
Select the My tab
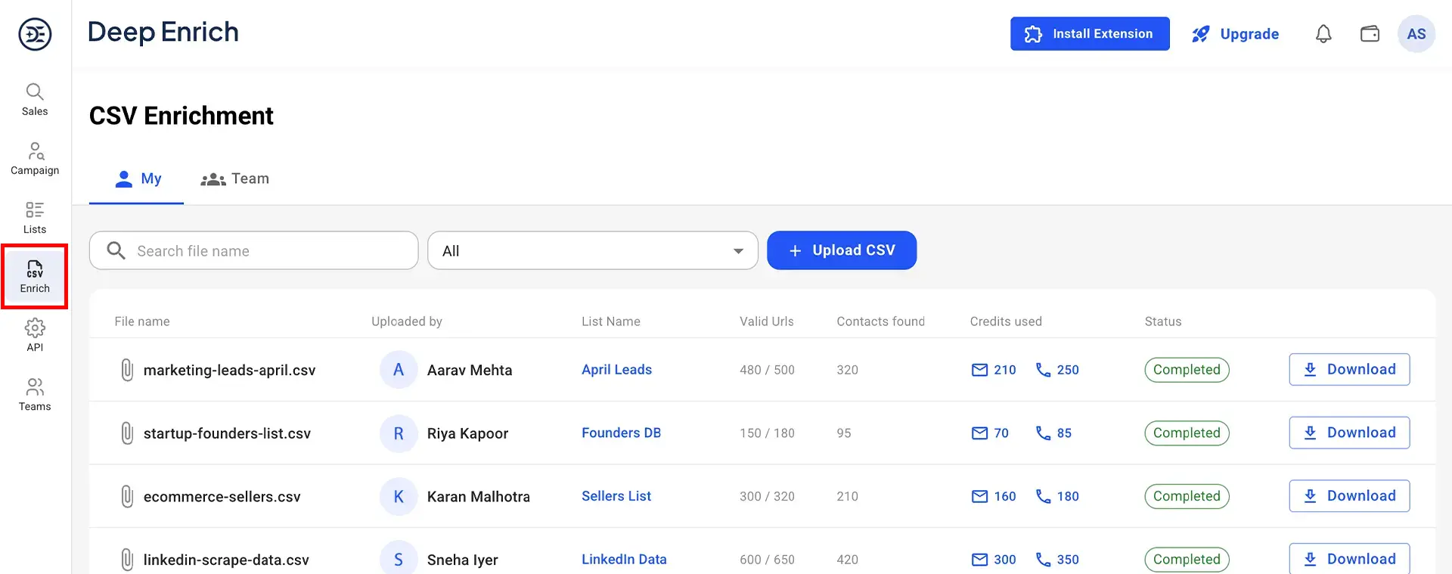click(138, 179)
